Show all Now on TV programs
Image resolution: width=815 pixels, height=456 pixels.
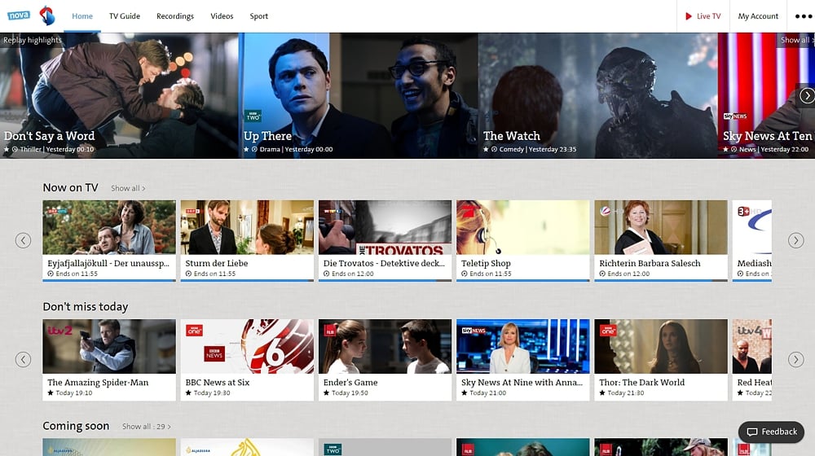128,188
